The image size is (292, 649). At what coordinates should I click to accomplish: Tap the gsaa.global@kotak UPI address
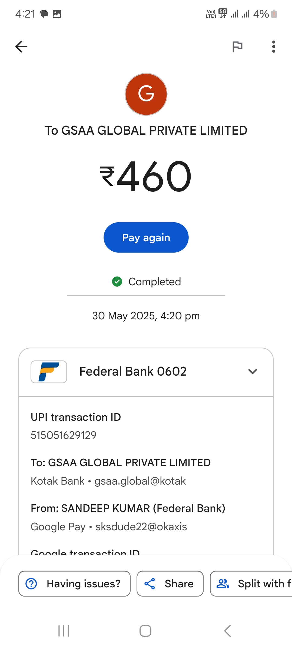140,481
